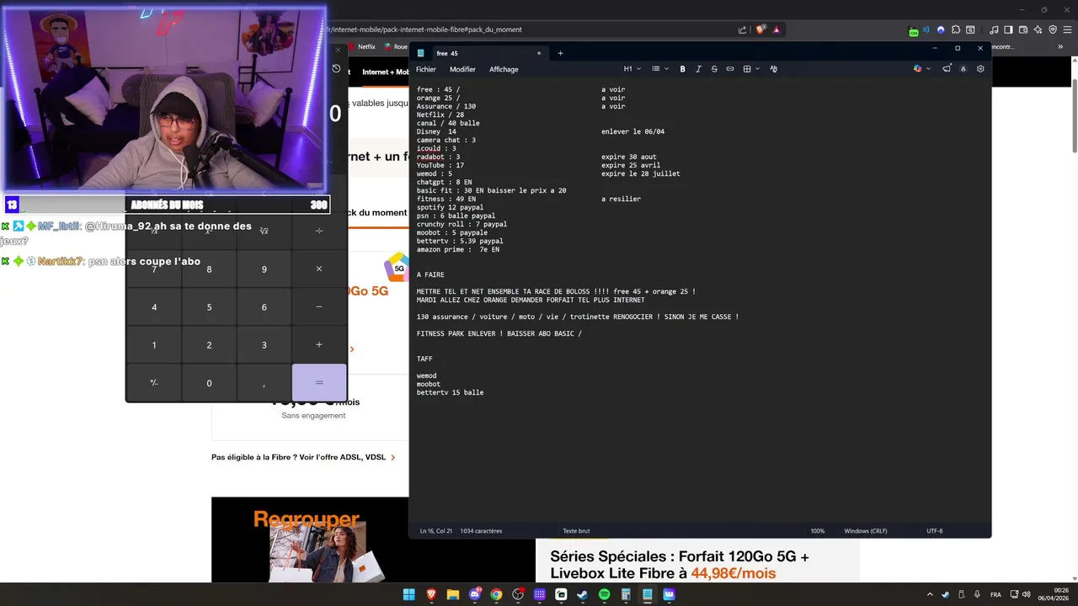
Task: Open Spotify from the taskbar
Action: [x=604, y=594]
